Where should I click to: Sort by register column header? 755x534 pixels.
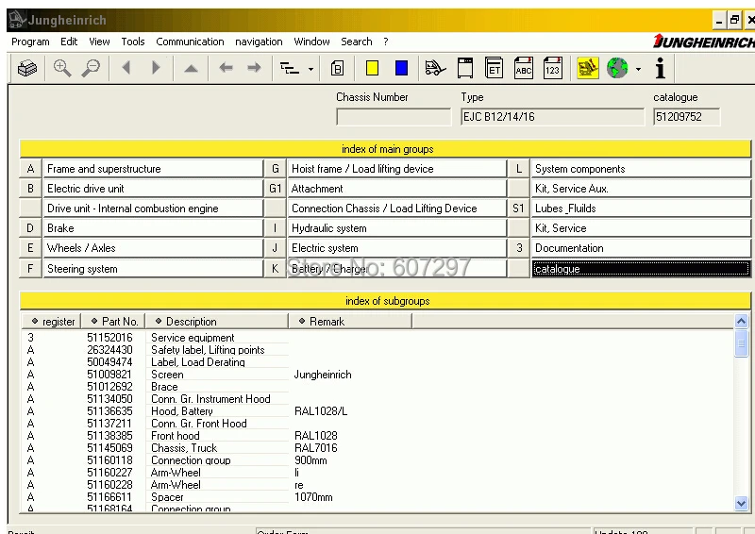[x=51, y=321]
